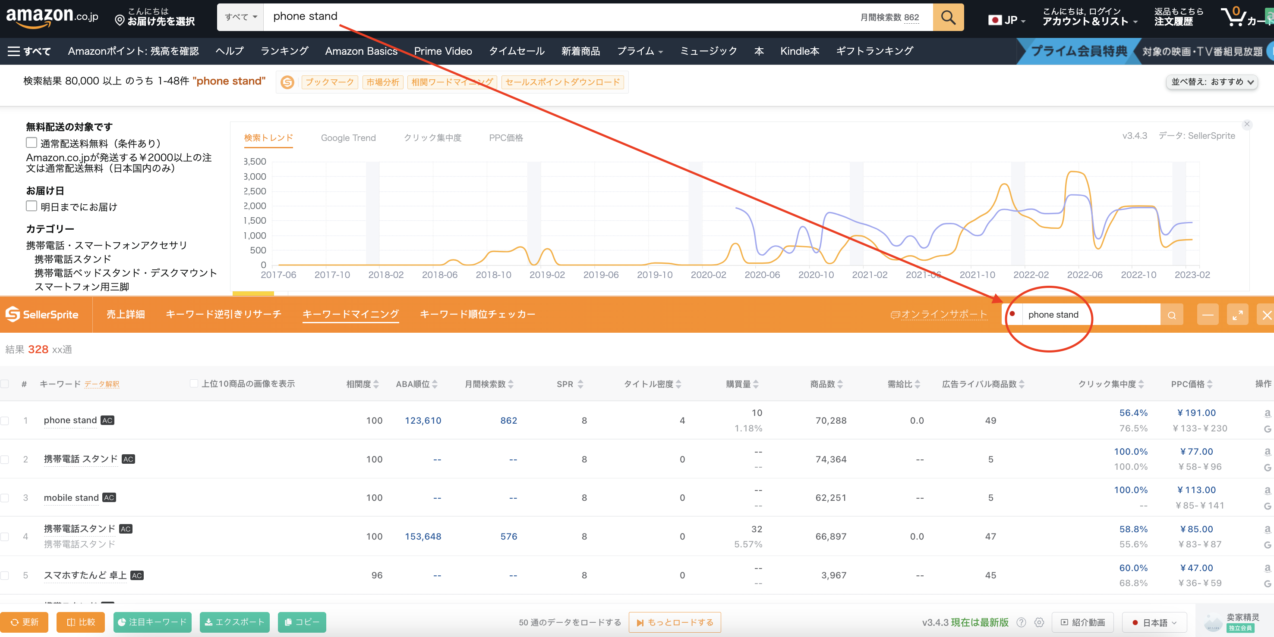Open the JP language selector

pos(1006,20)
